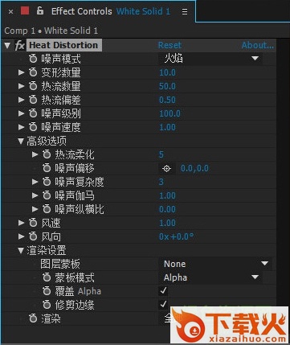The height and width of the screenshot is (345, 290).
Task: Click the red label color square
Action: [x=25, y=11]
